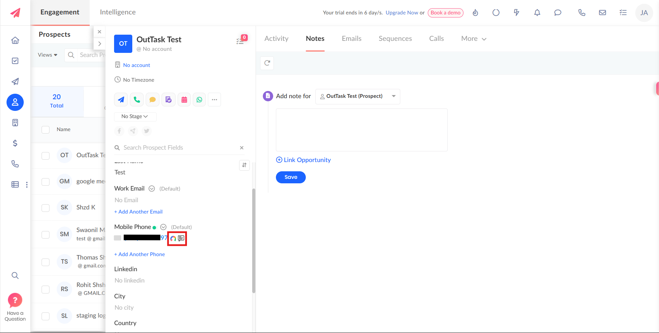The image size is (659, 333).
Task: Click the Save note button
Action: (x=291, y=177)
